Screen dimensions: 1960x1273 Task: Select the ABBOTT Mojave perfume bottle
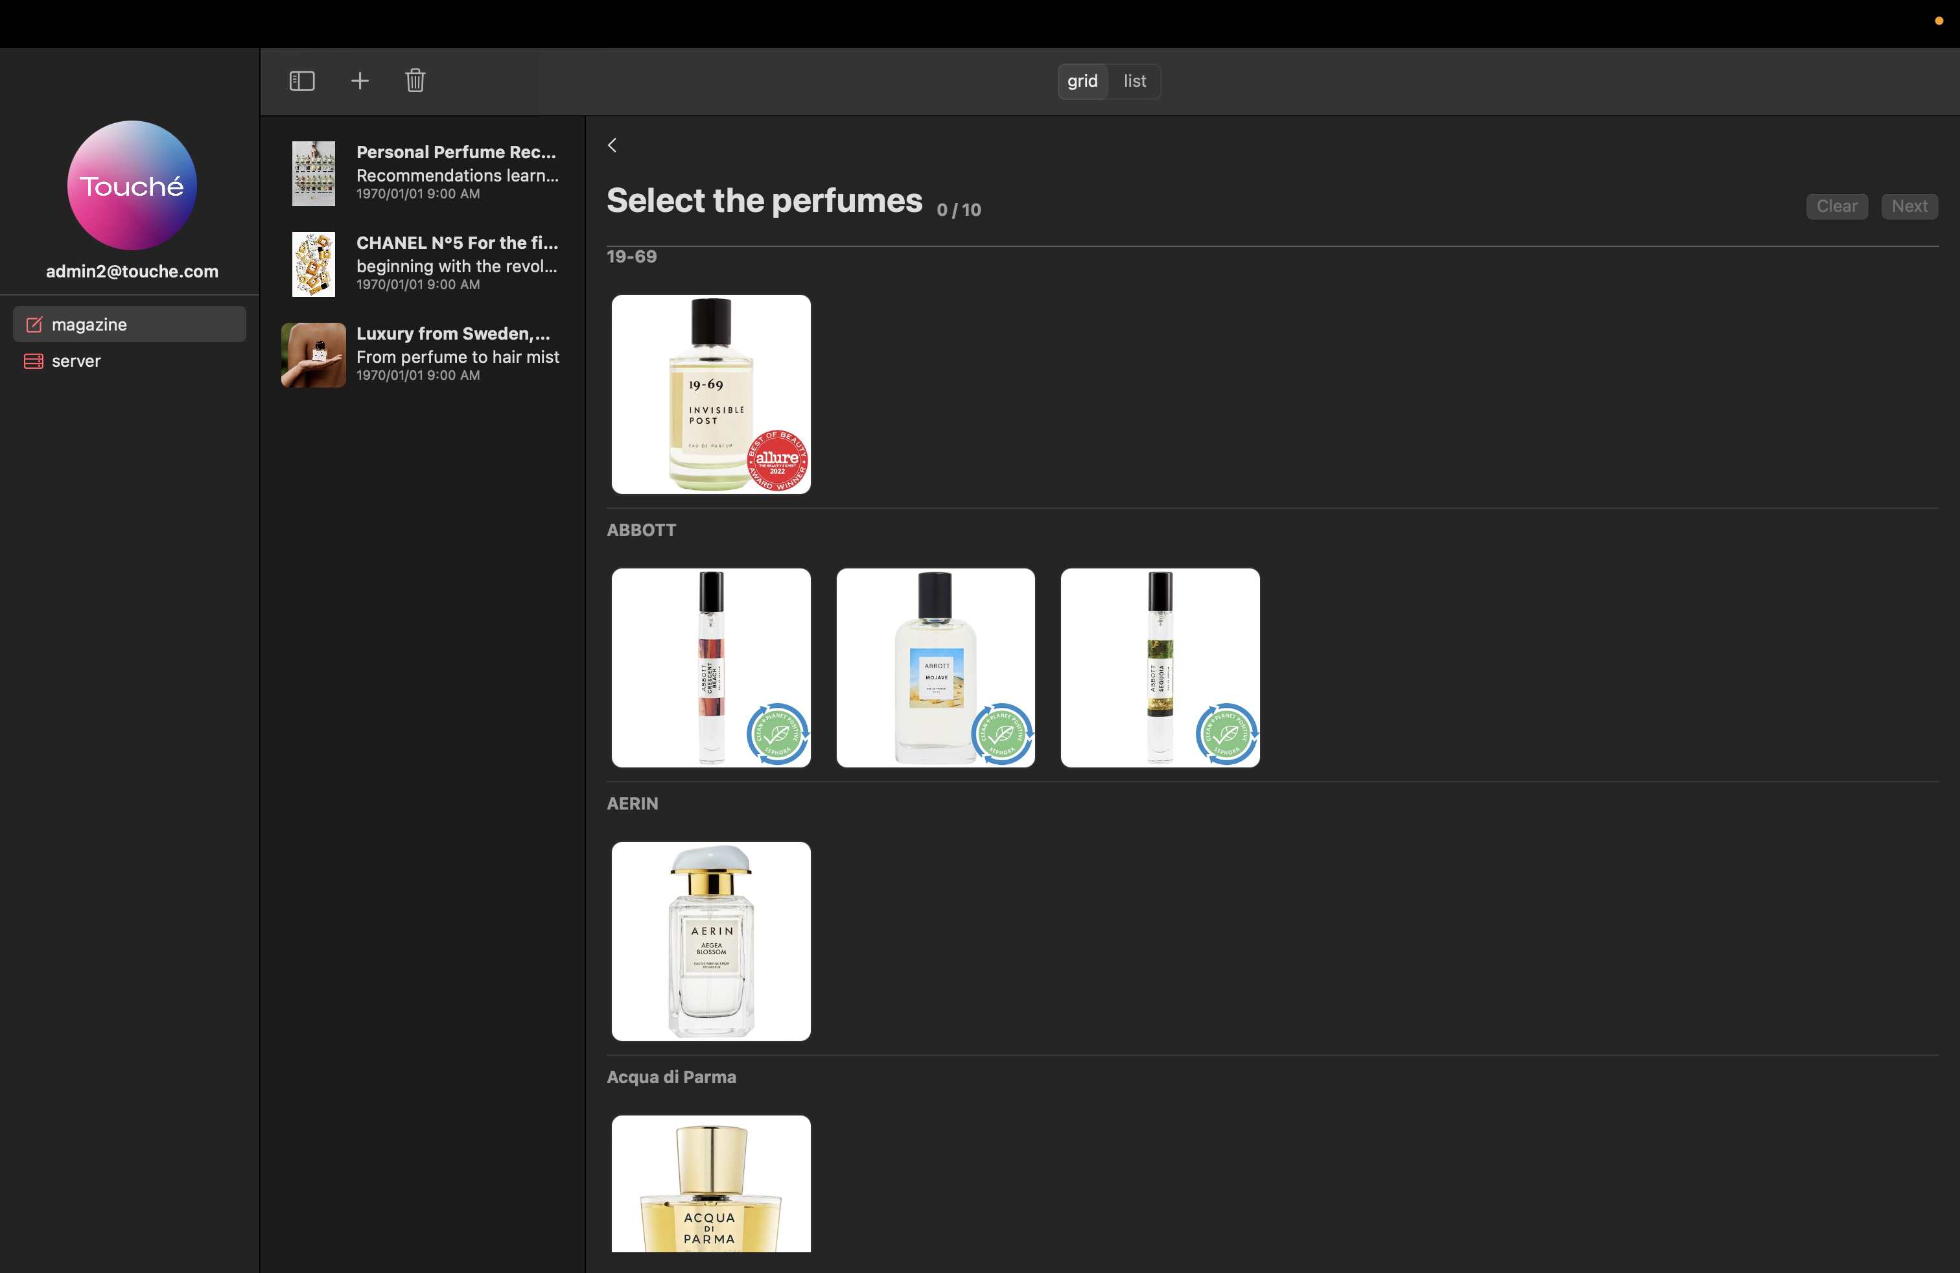(x=935, y=667)
